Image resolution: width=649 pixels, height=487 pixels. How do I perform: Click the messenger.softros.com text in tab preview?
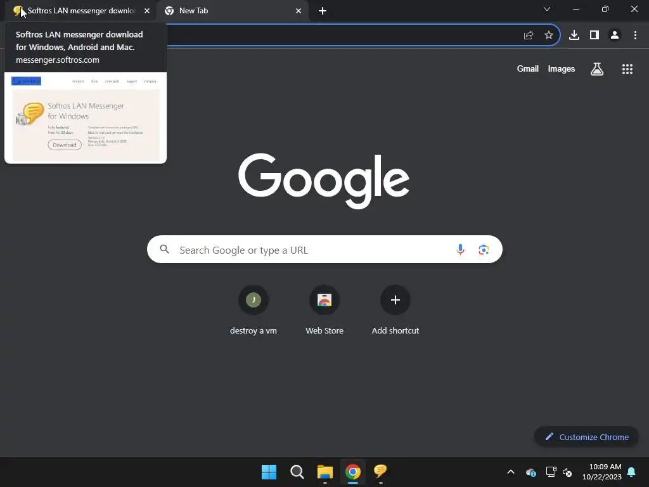tap(58, 60)
